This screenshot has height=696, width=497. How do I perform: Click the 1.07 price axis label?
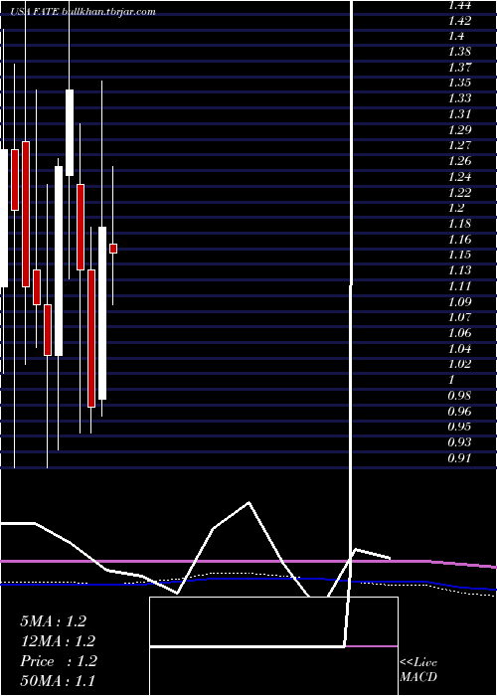coord(459,318)
